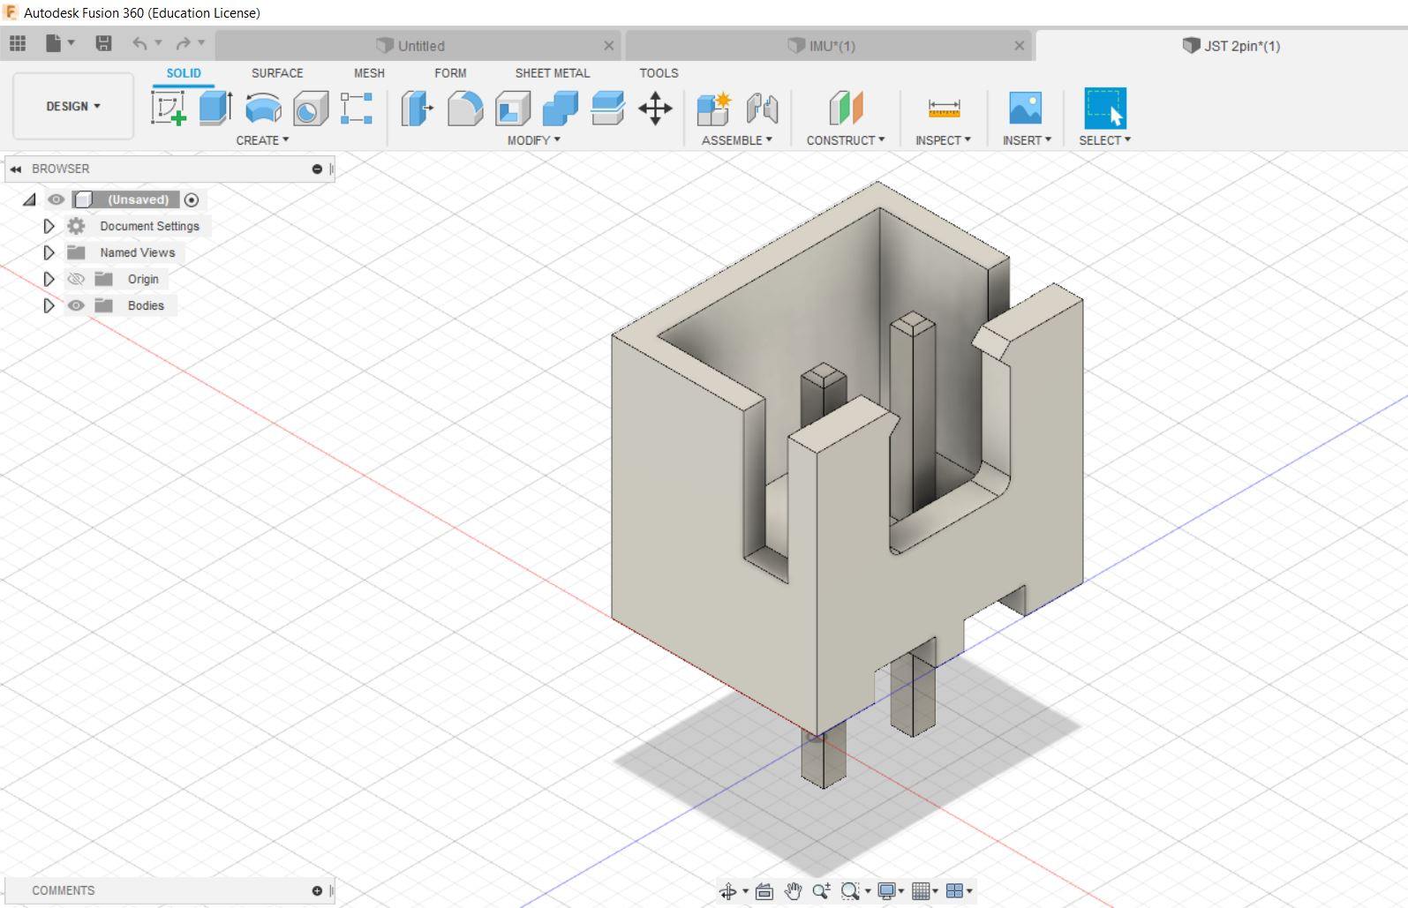Activate the Offset Face tool
1408x908 pixels.
(x=607, y=109)
